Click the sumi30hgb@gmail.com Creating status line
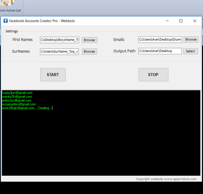The image size is (203, 194). tap(27, 108)
